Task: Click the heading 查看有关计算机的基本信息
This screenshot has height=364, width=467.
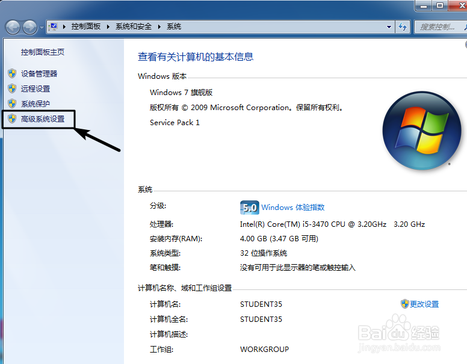Action: tap(196, 57)
